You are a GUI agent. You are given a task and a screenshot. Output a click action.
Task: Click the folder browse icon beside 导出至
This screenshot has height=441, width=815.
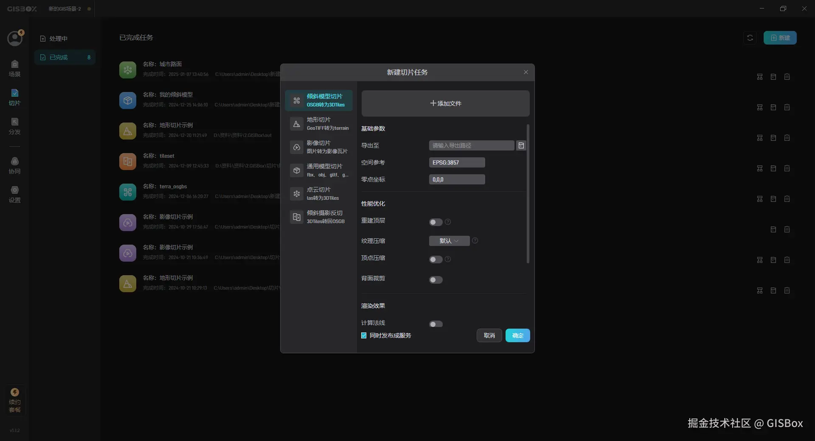pos(521,145)
